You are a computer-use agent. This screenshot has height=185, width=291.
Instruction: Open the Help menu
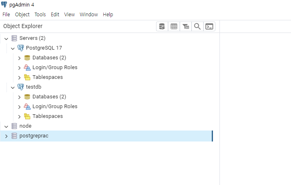click(108, 15)
